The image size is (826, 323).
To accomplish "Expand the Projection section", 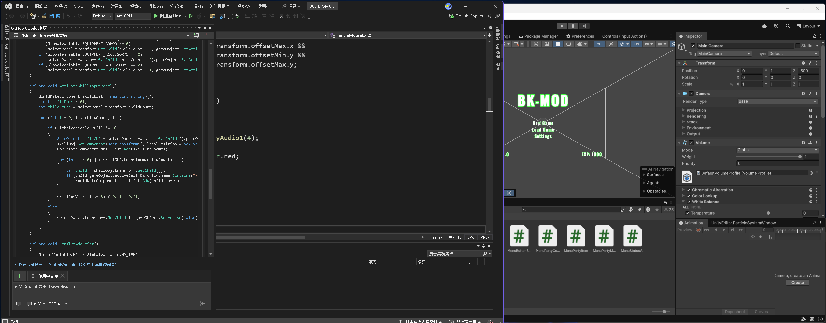I will pos(684,110).
